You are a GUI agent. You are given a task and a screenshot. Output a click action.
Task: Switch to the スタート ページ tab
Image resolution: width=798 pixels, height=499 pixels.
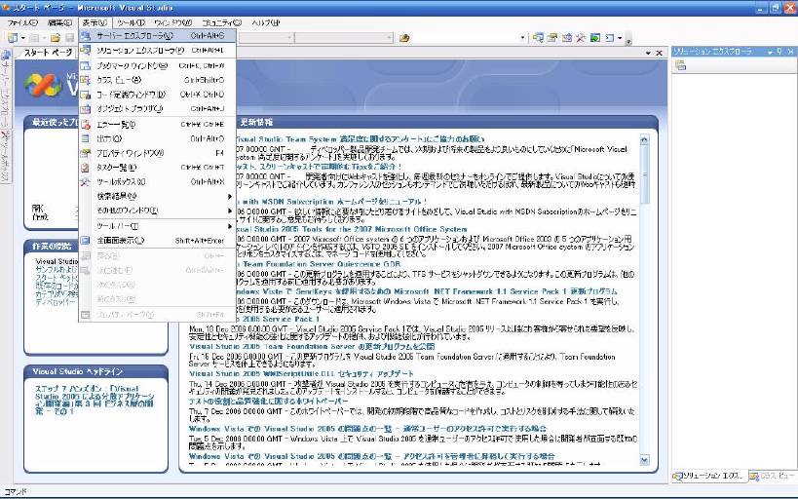pyautogui.click(x=49, y=53)
